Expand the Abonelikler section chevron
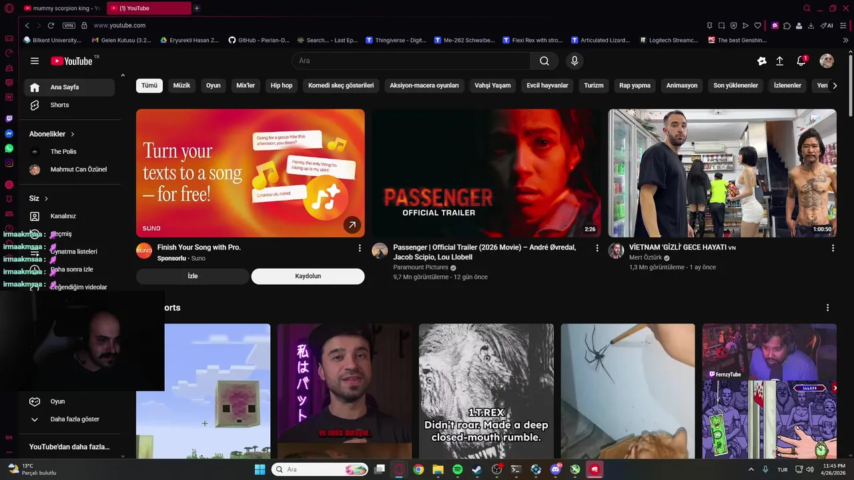854x480 pixels. 72,134
